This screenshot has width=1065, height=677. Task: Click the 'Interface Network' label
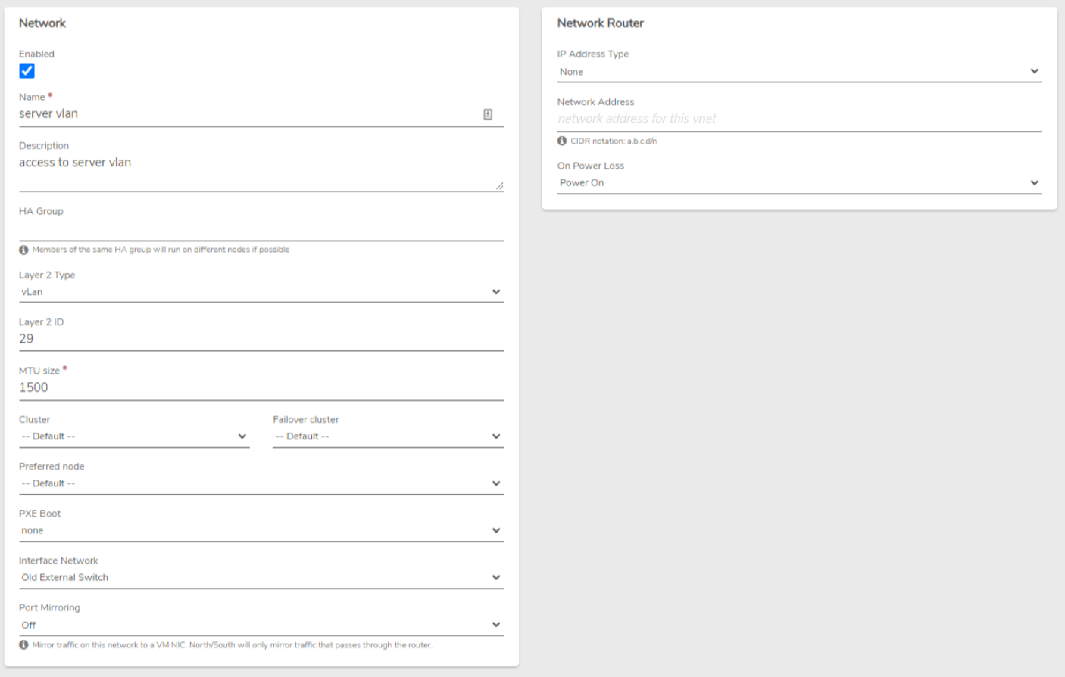pos(58,561)
